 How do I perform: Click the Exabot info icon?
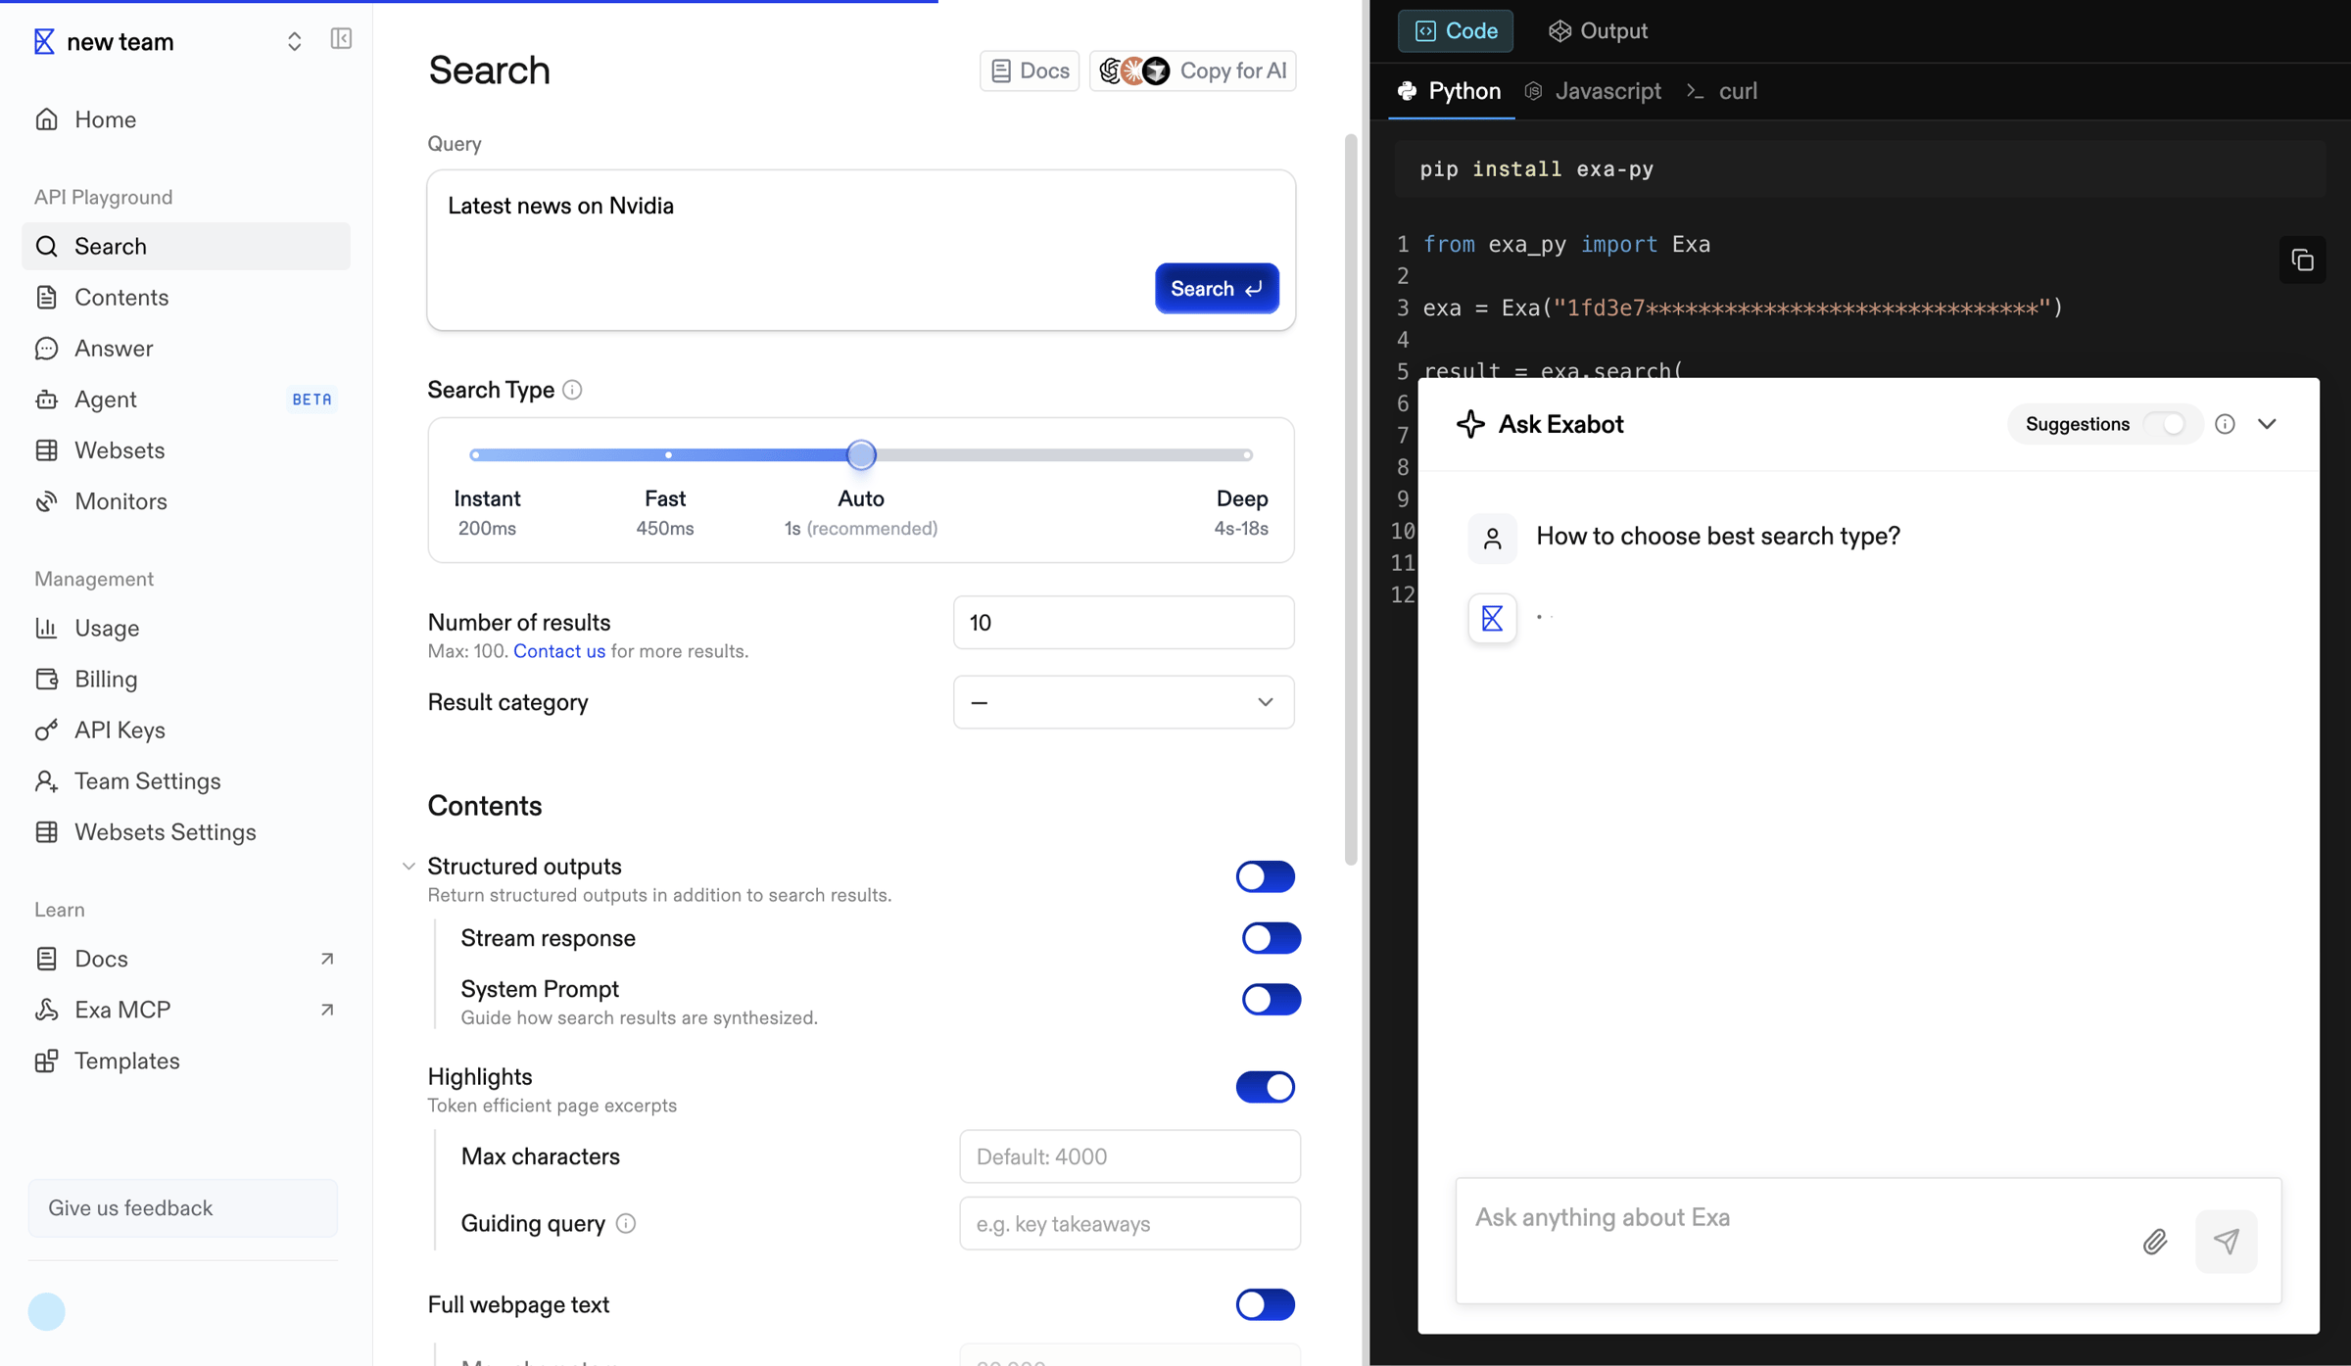pos(2225,424)
